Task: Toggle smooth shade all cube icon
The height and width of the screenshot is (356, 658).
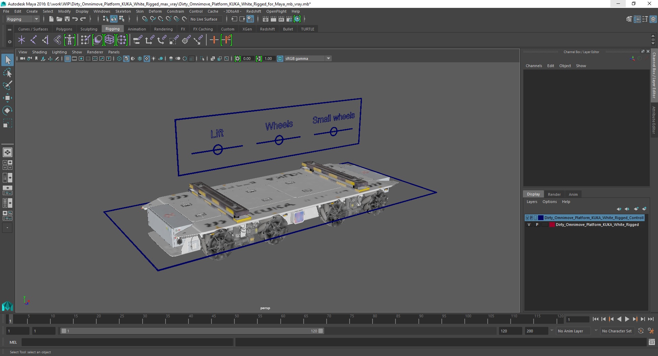Action: [126, 59]
